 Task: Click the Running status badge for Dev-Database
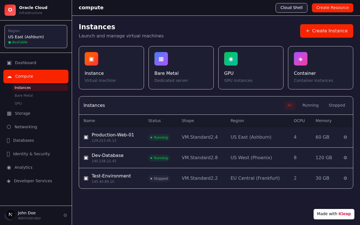tap(159, 158)
